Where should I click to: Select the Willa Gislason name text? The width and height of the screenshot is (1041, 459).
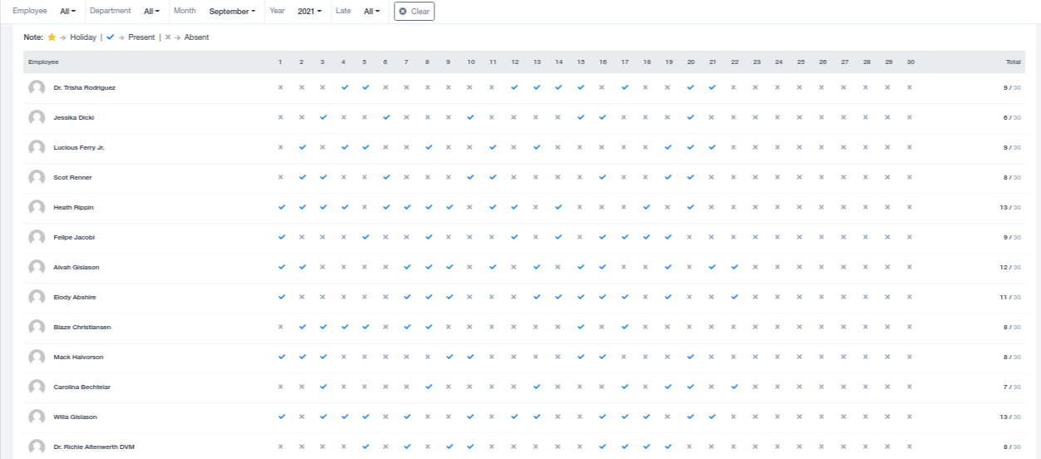point(76,417)
